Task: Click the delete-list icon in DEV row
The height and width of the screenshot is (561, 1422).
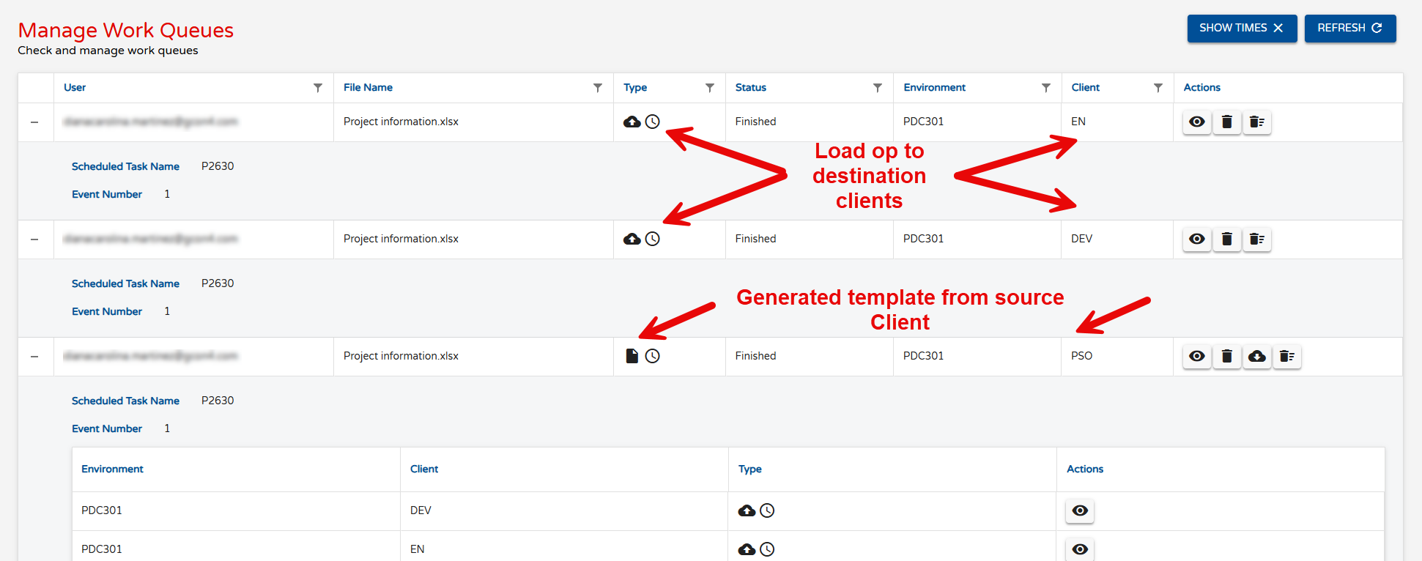Action: click(1257, 239)
